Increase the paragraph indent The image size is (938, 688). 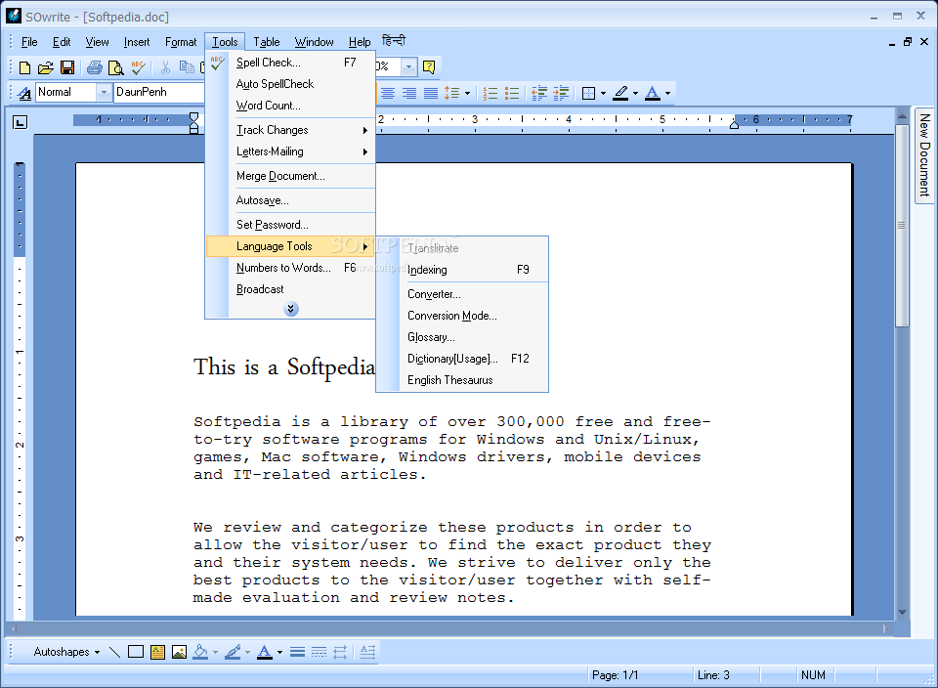pyautogui.click(x=561, y=93)
